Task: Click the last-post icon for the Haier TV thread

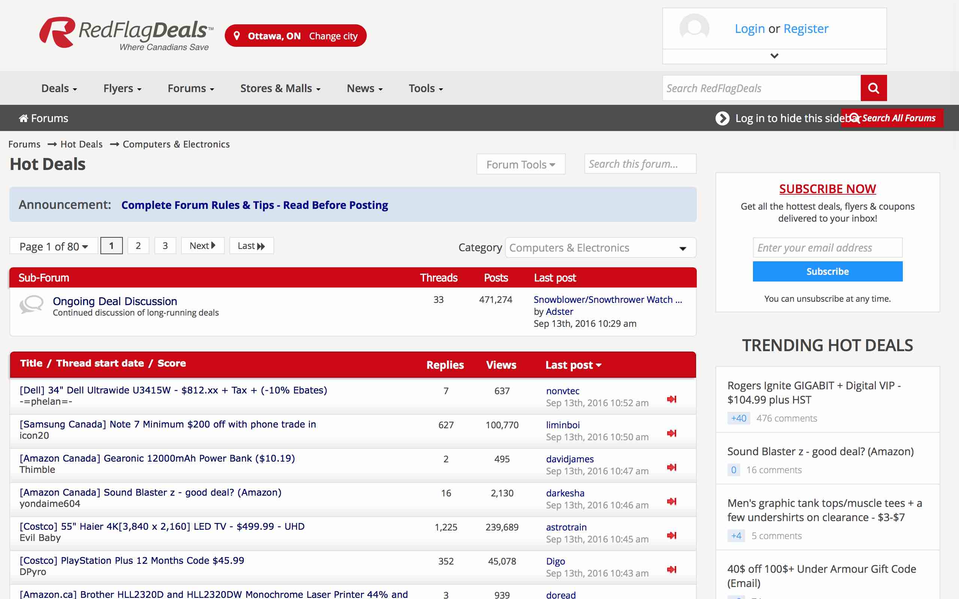Action: point(671,535)
